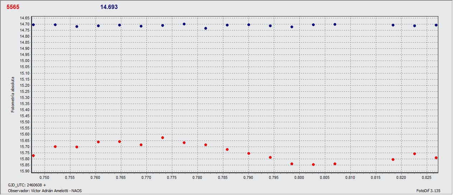Click the 0.825 x-axis tick label
Image resolution: width=453 pixels, height=195 pixels.
click(426, 177)
